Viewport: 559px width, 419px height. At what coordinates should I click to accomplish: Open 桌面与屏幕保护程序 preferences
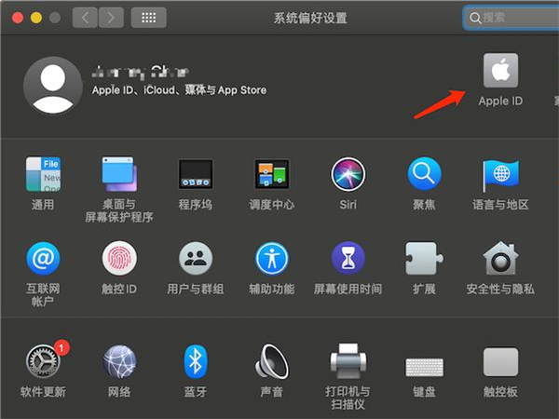[x=119, y=174]
